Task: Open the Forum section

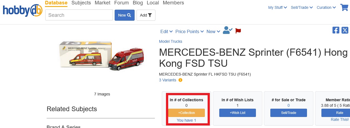Action: (x=122, y=3)
